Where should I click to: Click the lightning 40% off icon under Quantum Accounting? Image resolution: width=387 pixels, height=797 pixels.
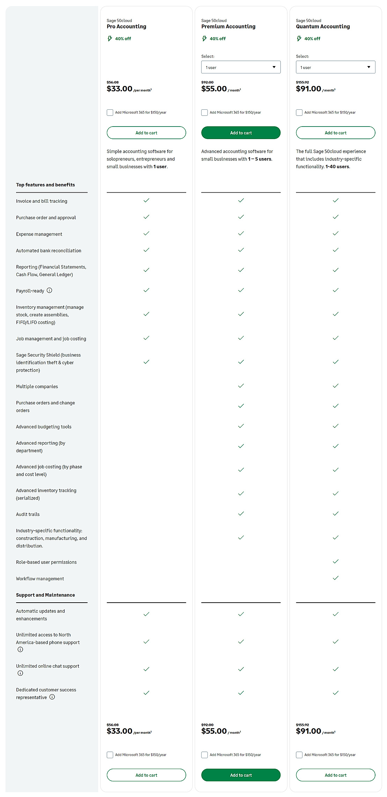(299, 38)
